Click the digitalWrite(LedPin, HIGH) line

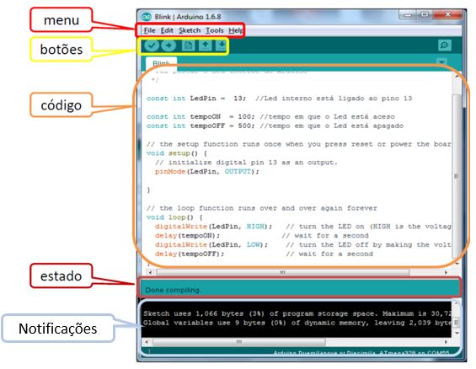coord(302,227)
